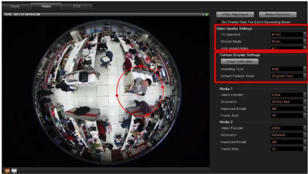308x174 pixels.
Task: Open Media 1 Maximum Bitrate dropdown
Action: (x=288, y=109)
